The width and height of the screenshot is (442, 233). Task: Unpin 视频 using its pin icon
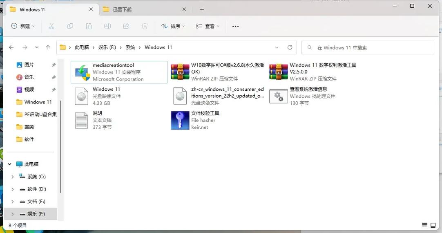(x=54, y=90)
